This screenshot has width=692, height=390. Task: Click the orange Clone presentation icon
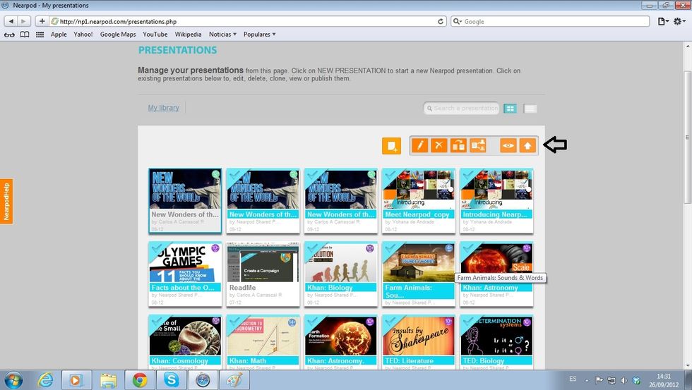click(x=458, y=145)
